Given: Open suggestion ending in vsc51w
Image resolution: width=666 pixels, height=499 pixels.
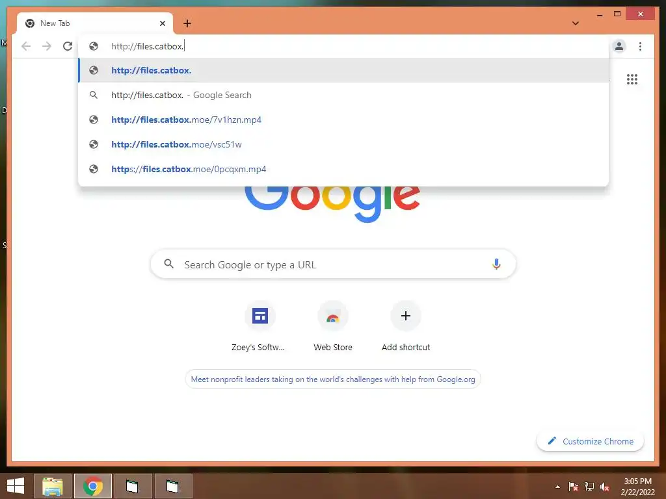Looking at the screenshot, I should (343, 144).
